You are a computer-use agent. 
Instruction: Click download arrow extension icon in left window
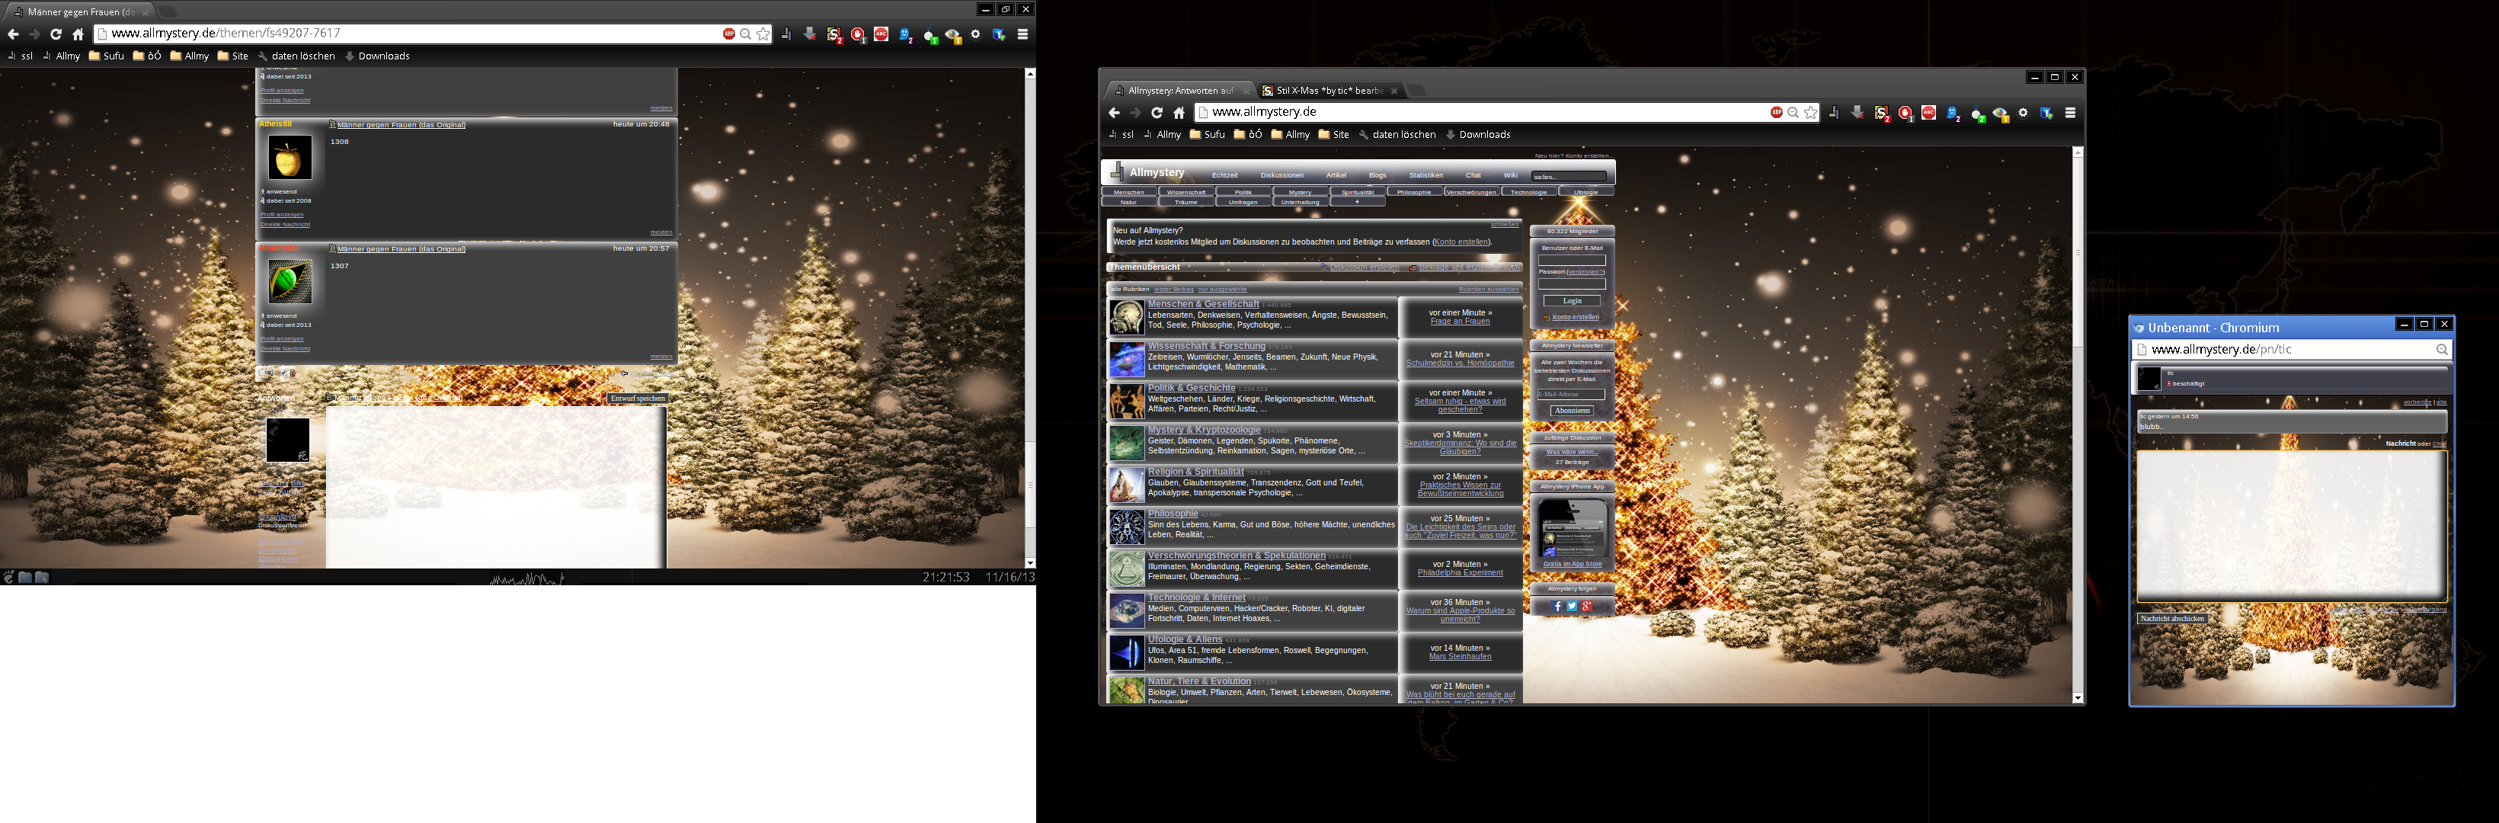point(810,34)
